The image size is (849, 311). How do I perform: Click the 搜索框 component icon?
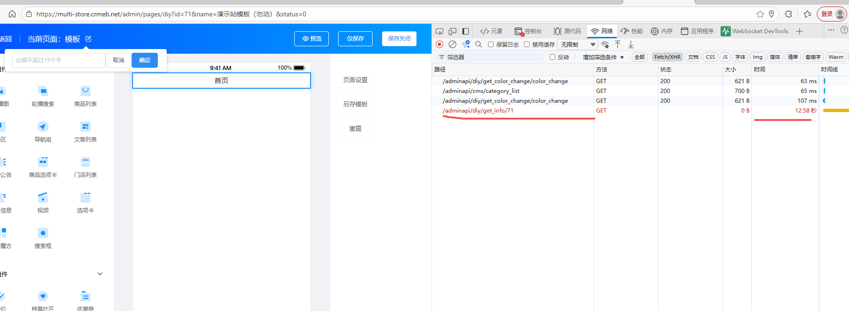(x=43, y=233)
